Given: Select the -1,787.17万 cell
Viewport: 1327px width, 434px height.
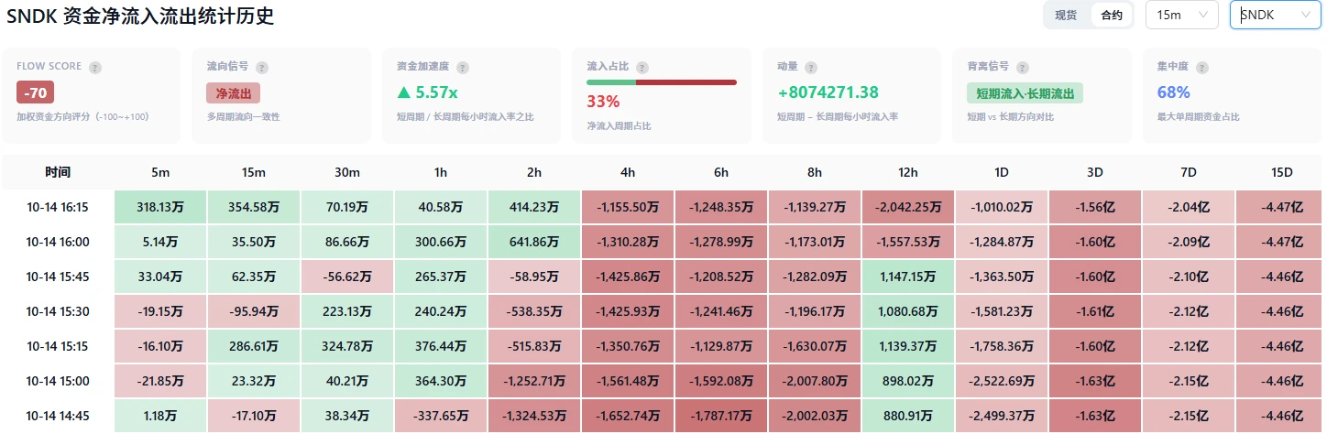Looking at the screenshot, I should point(721,416).
